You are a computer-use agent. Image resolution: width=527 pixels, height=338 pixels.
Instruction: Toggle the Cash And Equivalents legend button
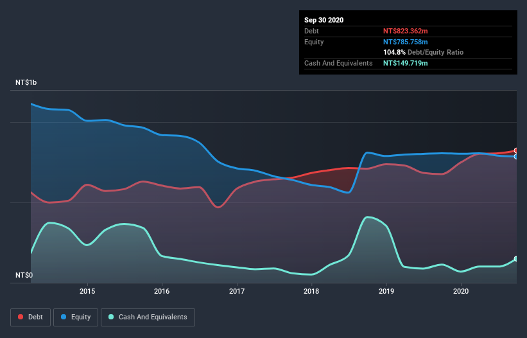[148, 317]
